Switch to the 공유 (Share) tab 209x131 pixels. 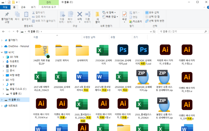(x=23, y=7)
